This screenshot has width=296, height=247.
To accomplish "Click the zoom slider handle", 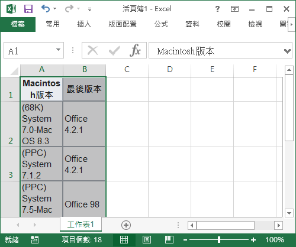I will point(219,240).
